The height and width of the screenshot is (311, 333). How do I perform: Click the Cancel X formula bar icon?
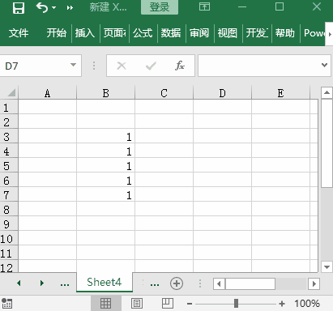[122, 66]
